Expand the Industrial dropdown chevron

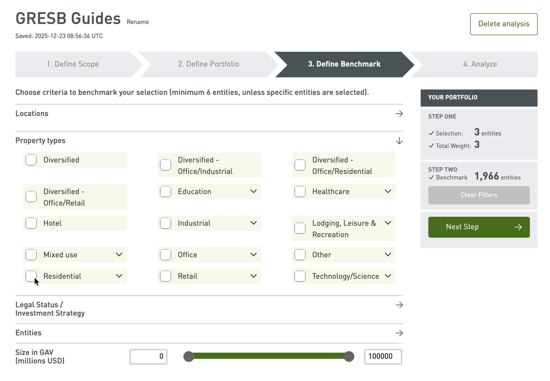coord(254,223)
